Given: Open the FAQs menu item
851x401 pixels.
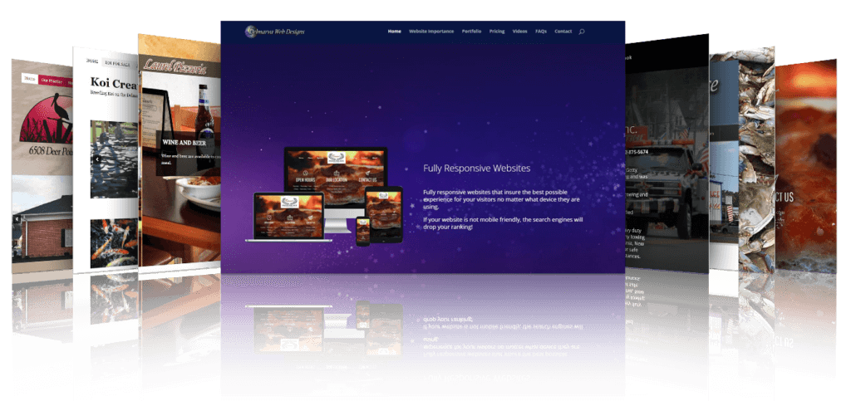Looking at the screenshot, I should [x=540, y=32].
